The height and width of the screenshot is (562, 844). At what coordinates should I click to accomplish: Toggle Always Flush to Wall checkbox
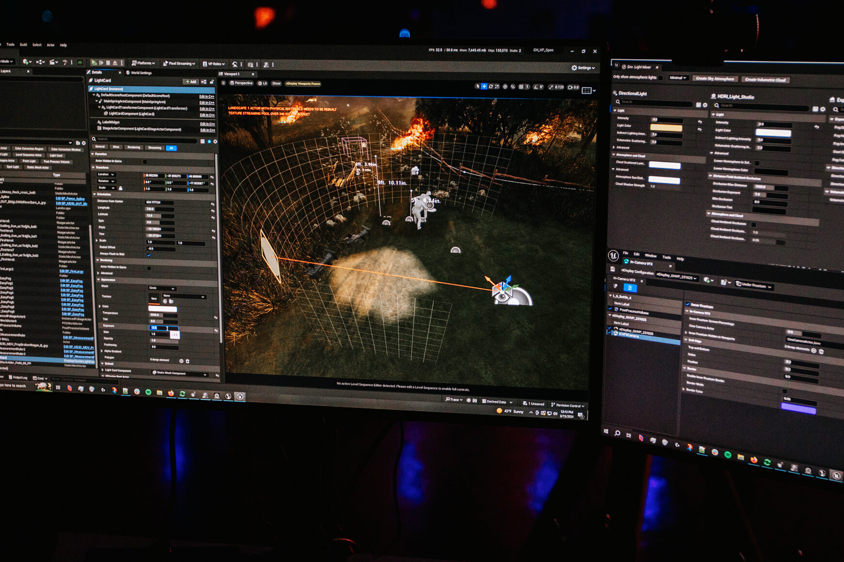point(149,255)
